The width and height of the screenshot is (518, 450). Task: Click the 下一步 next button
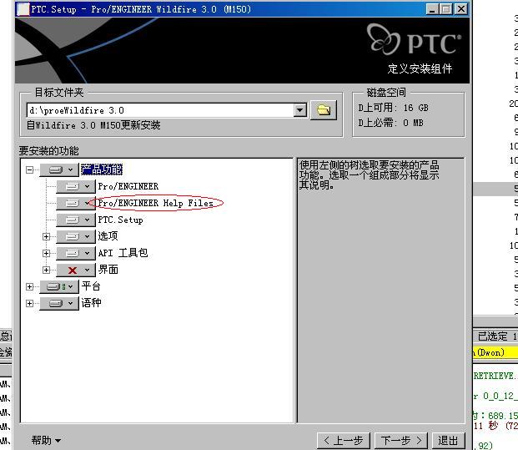coord(401,441)
